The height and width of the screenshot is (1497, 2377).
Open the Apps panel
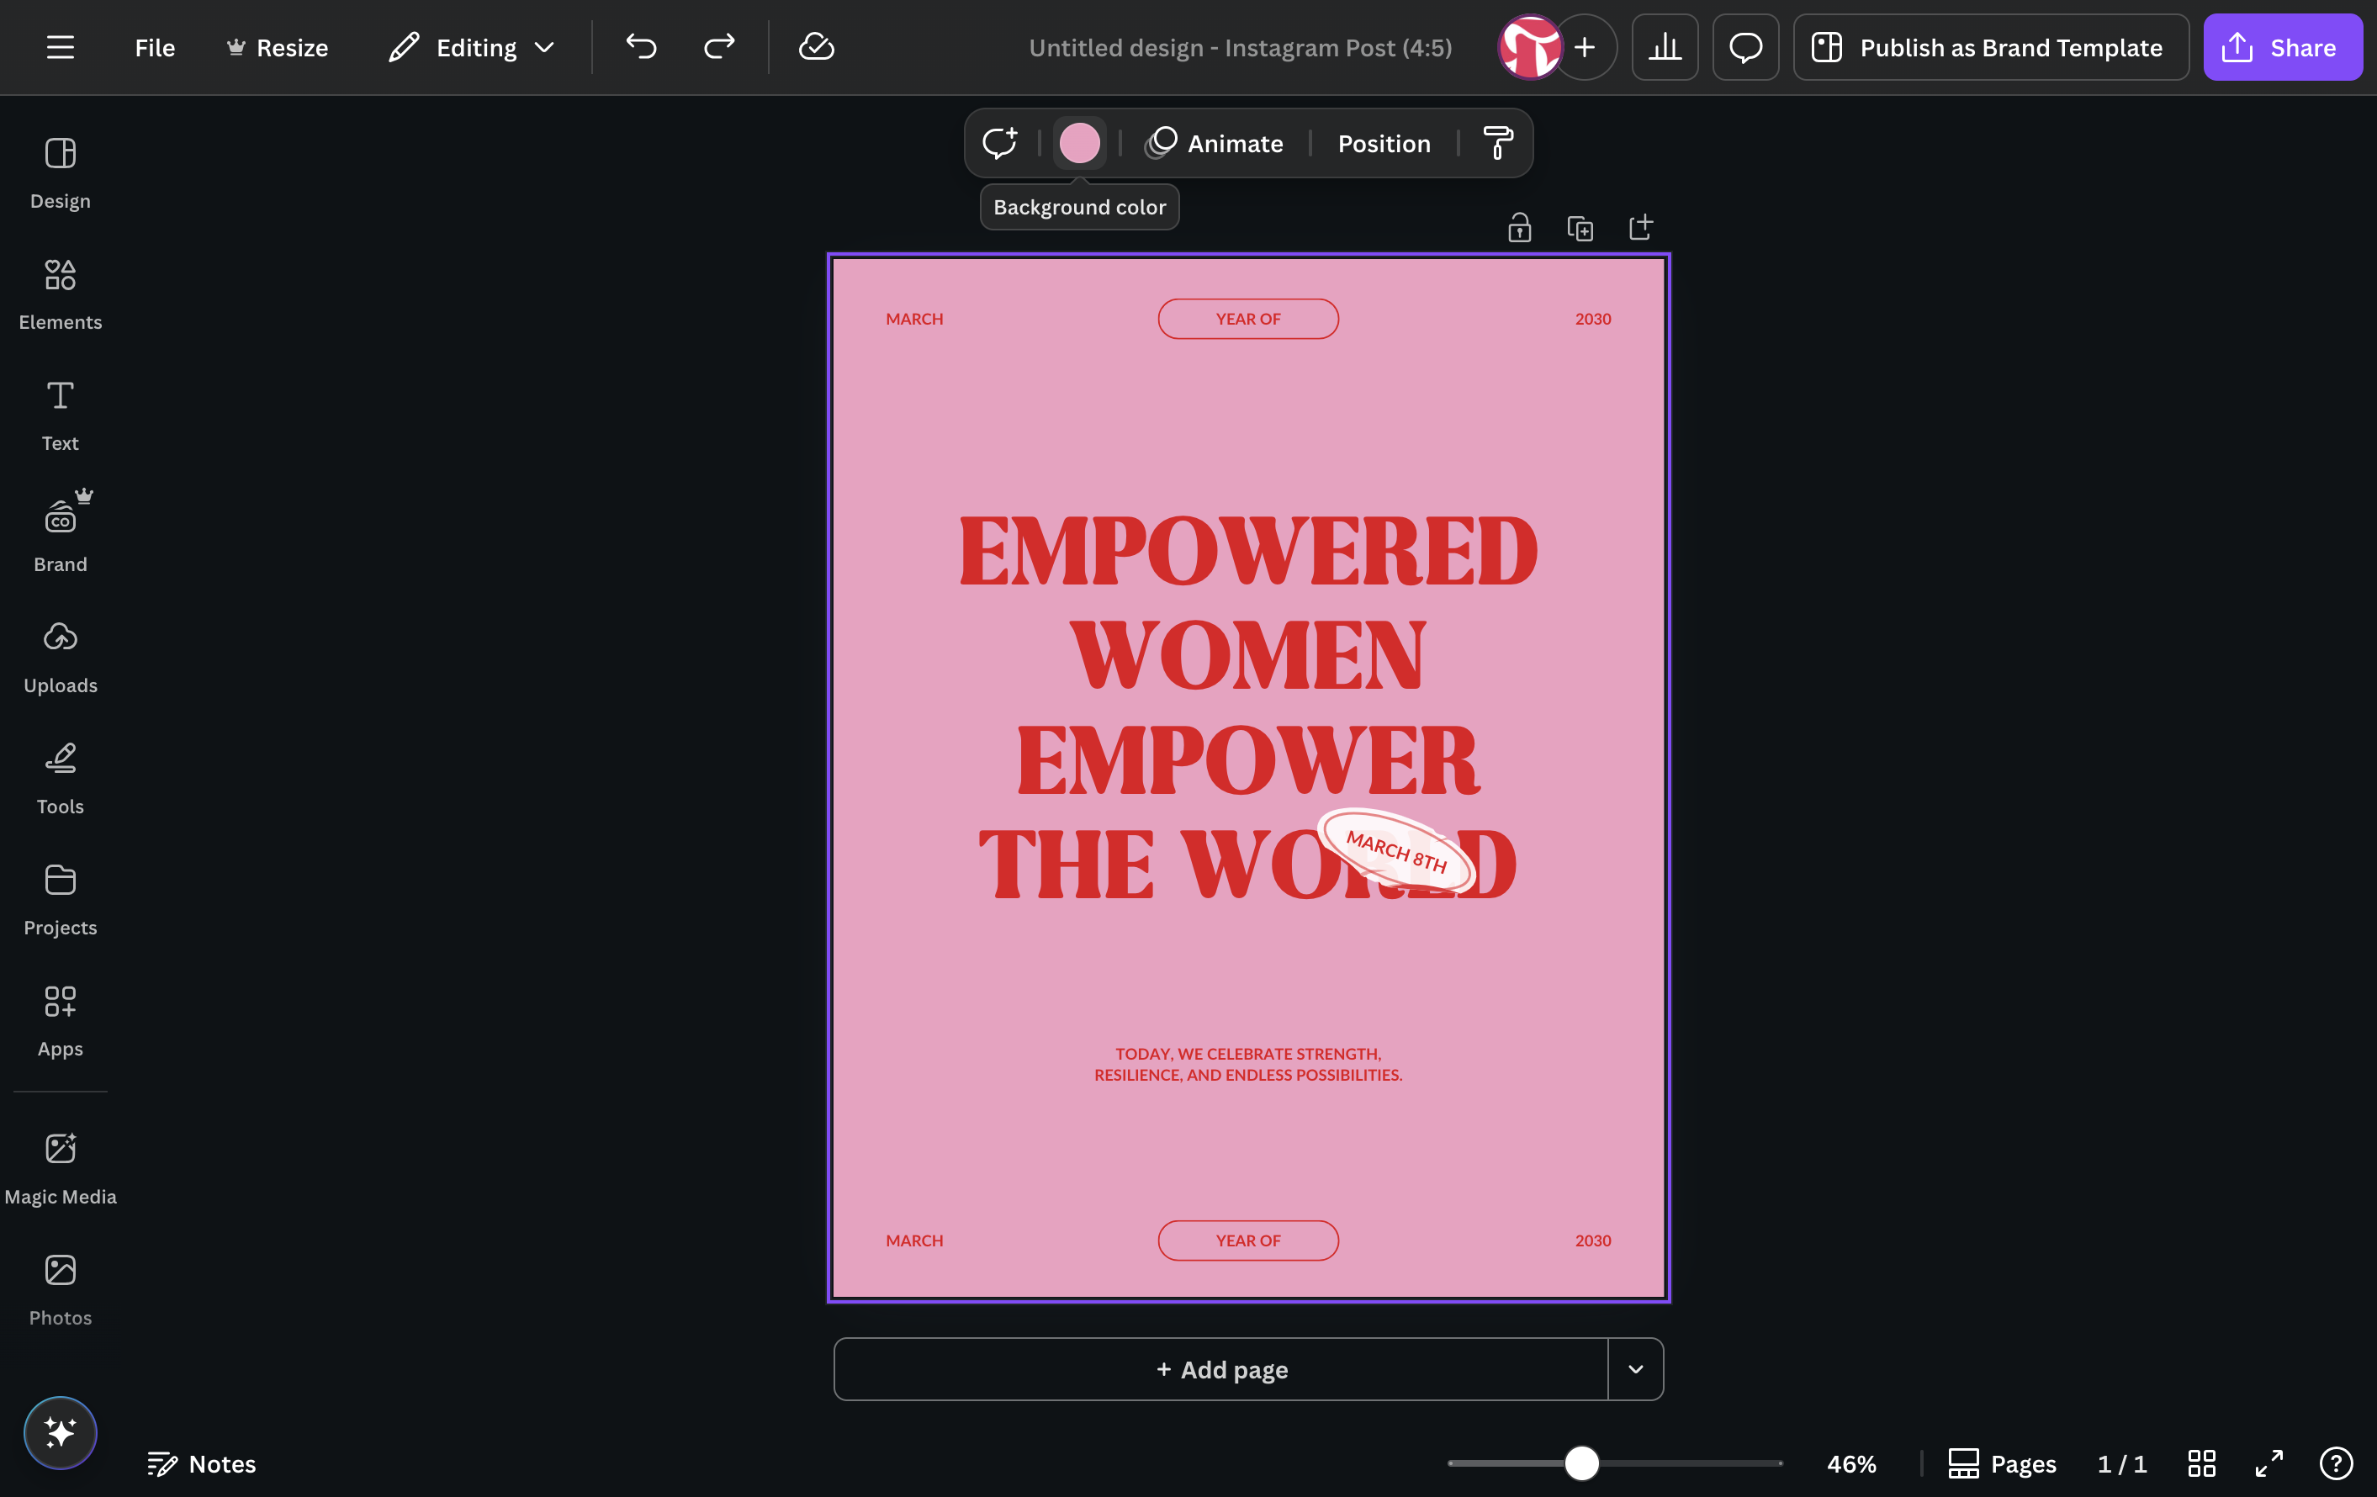(61, 1021)
